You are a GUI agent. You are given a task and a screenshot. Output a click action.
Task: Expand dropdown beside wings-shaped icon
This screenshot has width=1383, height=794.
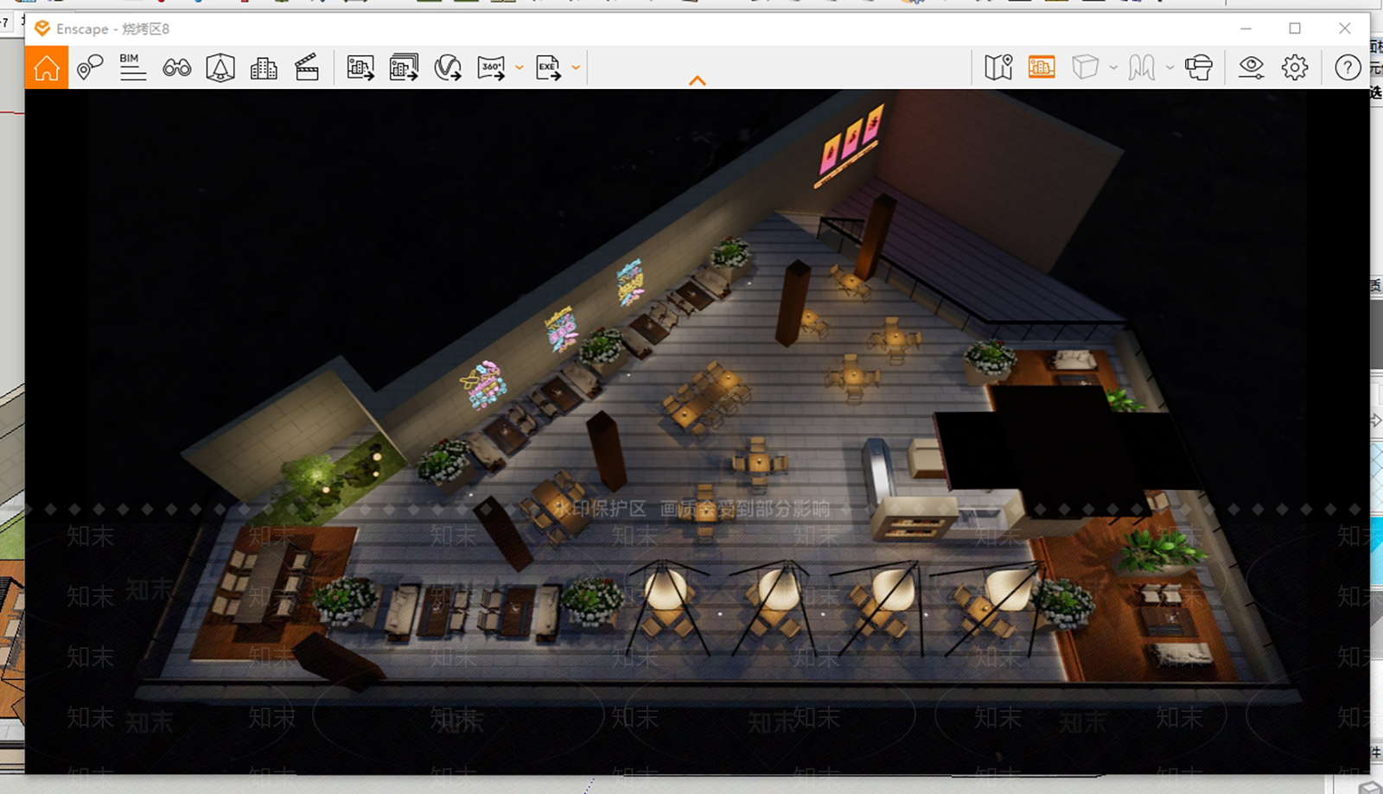tap(1170, 67)
